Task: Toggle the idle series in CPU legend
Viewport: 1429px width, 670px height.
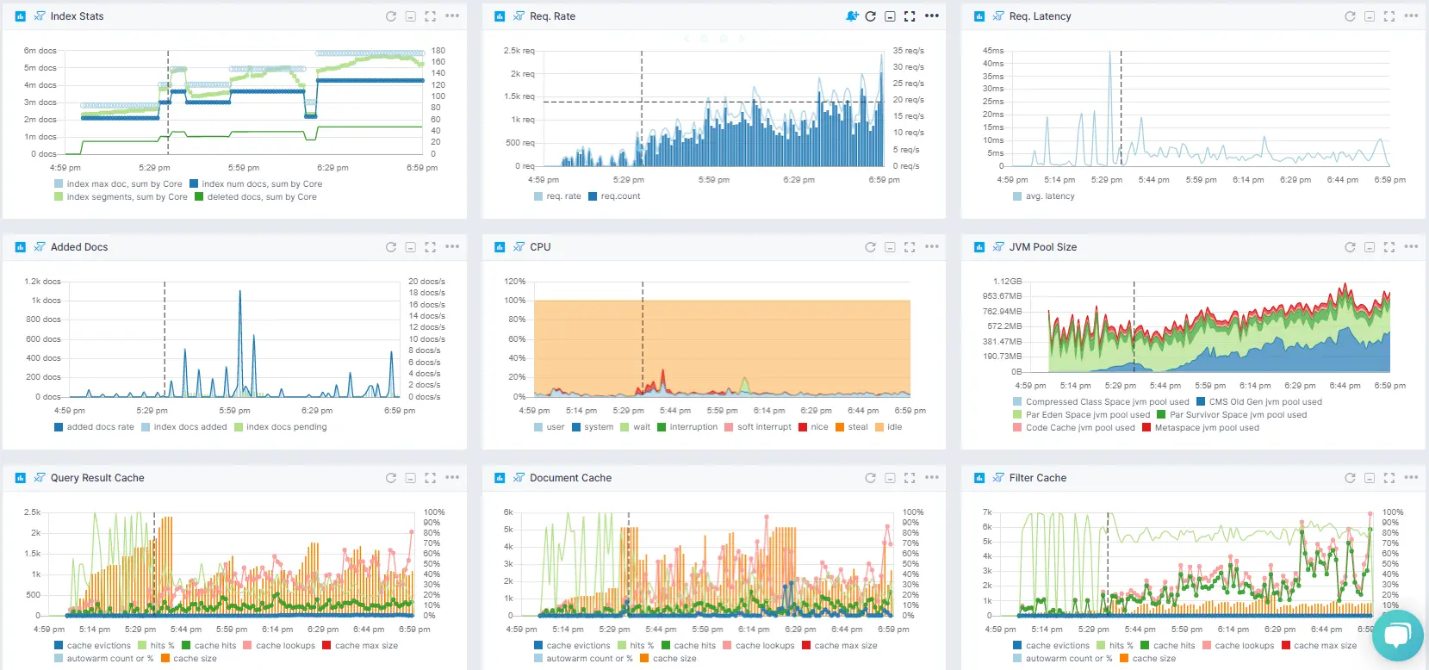Action: point(894,427)
